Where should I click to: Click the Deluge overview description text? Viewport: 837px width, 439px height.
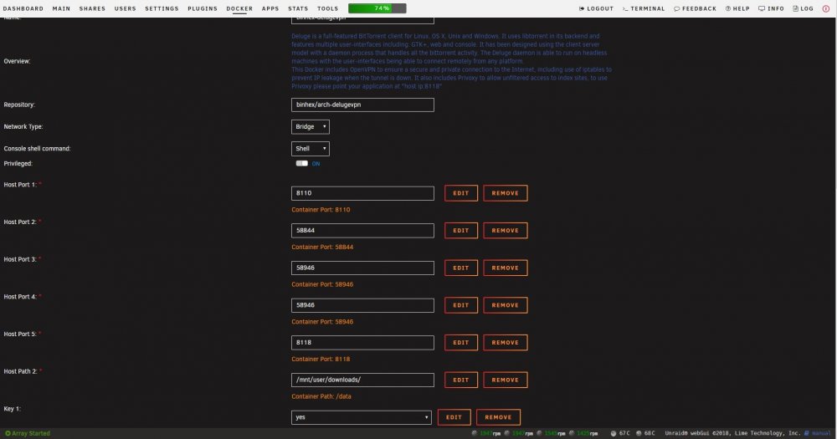click(x=452, y=61)
